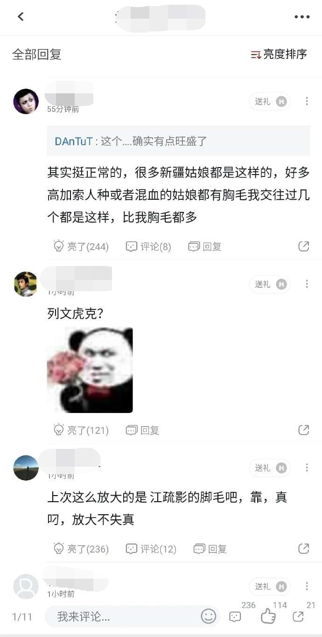322x637 pixels.
Task: Tap the bottom-bar share icon showing 21
Action: pyautogui.click(x=298, y=617)
